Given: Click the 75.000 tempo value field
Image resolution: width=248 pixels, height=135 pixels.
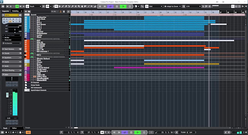Looking at the screenshot, I should pos(183,132).
